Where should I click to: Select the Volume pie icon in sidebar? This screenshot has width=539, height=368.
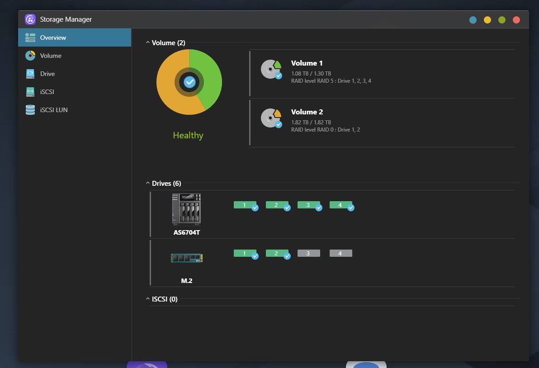tap(30, 56)
